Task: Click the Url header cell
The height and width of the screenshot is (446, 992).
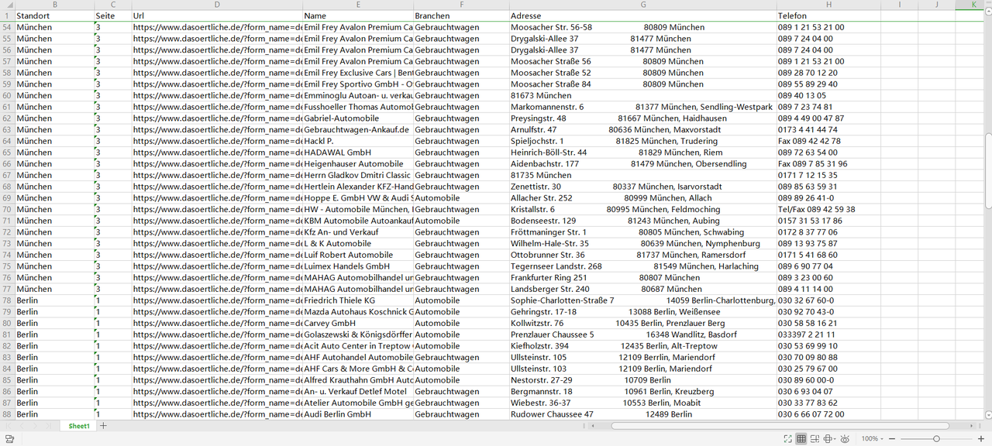Action: (x=217, y=15)
